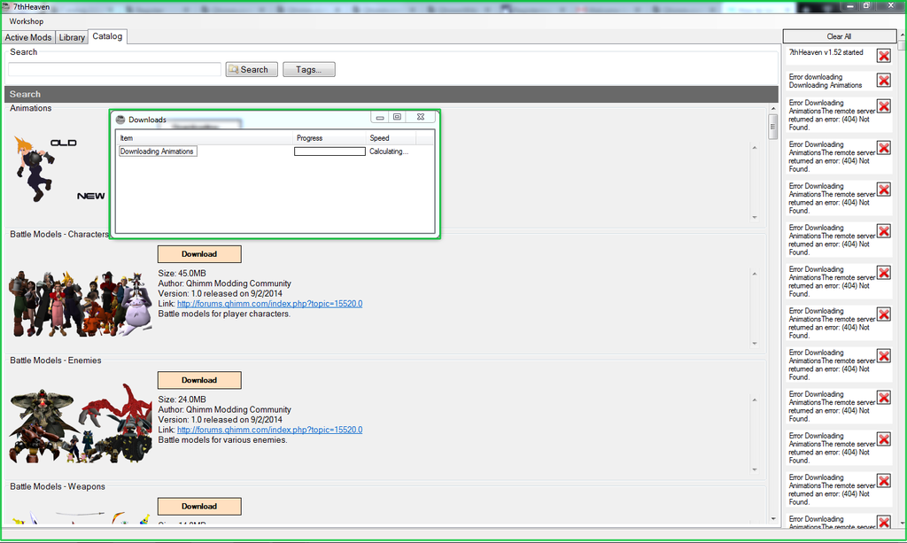Download the Battle Models - Characters mod

click(199, 254)
